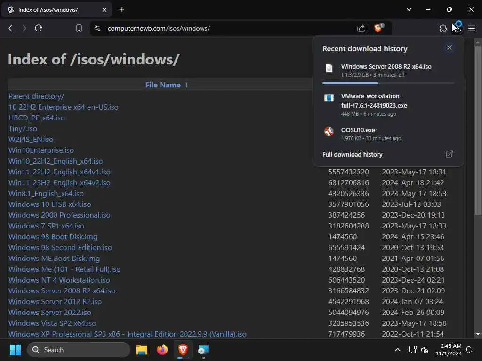Download Windows 7 SP1 x64.iso

(46, 226)
